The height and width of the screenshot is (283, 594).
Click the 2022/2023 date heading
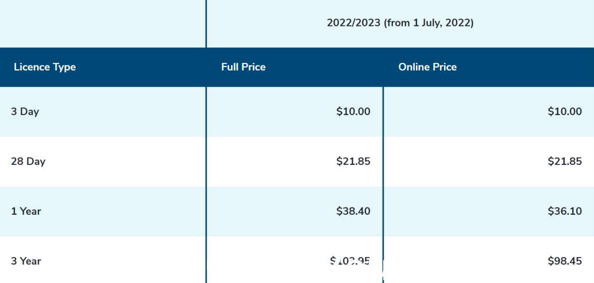400,23
